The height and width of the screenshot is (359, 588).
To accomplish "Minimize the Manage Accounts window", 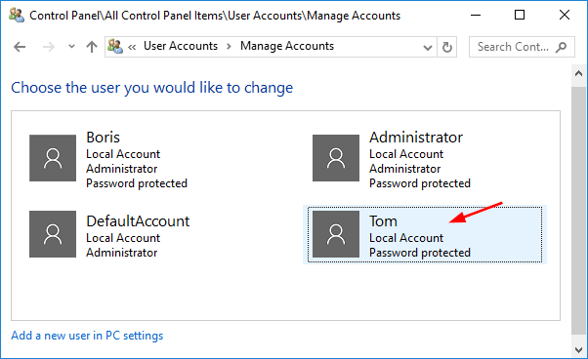I will point(476,15).
